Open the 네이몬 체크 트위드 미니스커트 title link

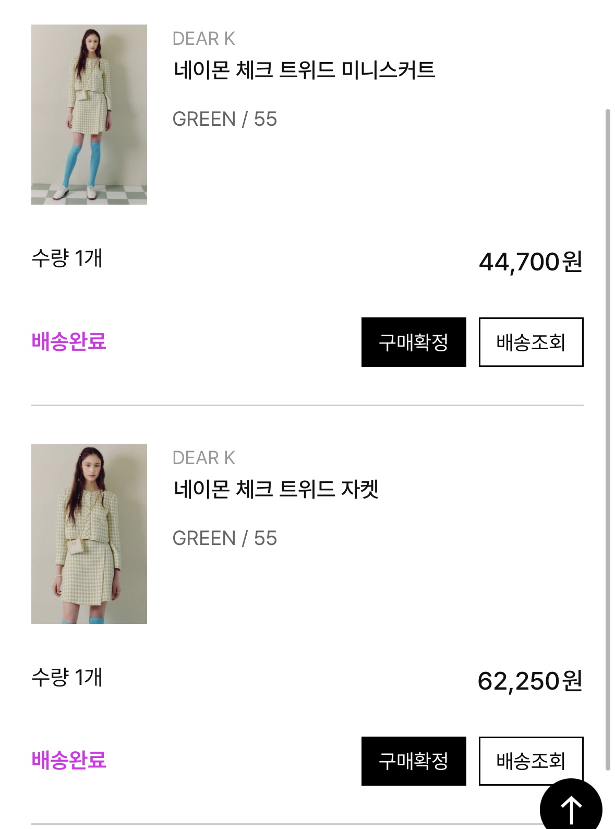tap(304, 70)
